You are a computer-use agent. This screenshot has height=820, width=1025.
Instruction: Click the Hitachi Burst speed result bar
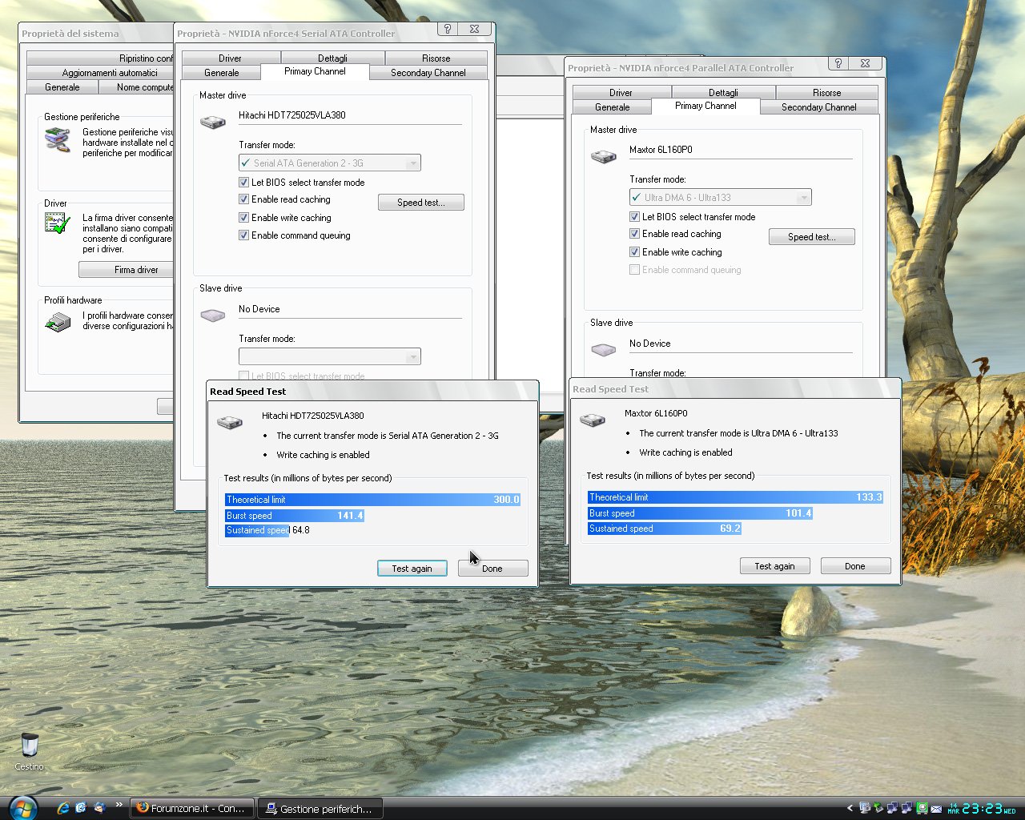[294, 516]
